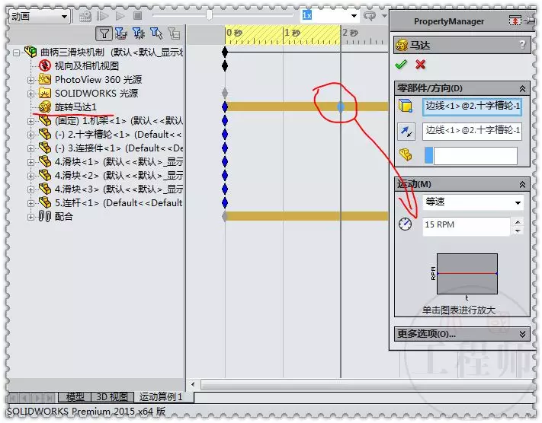Collapse the 运动(M) section
542x423 pixels.
pos(522,185)
